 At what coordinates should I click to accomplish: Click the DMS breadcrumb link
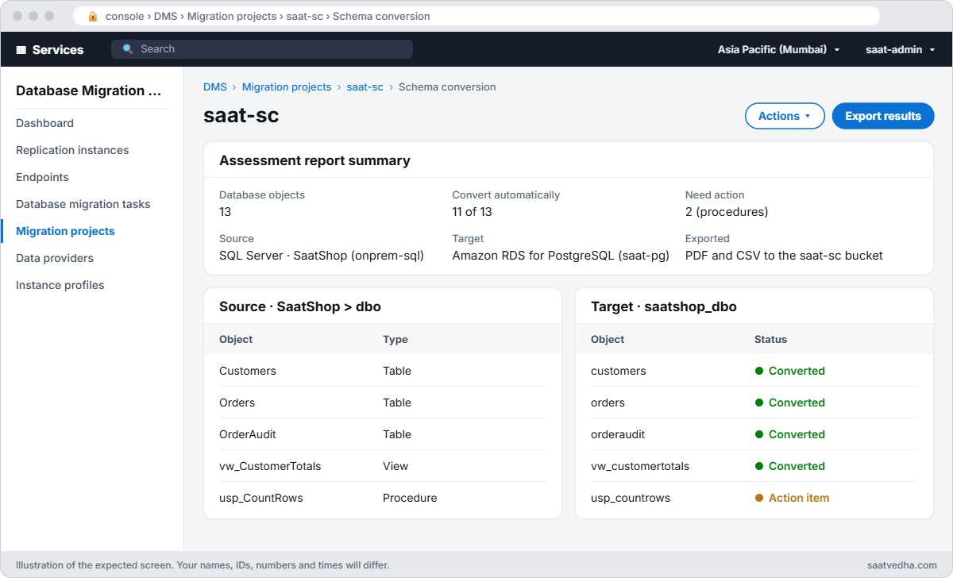tap(214, 87)
